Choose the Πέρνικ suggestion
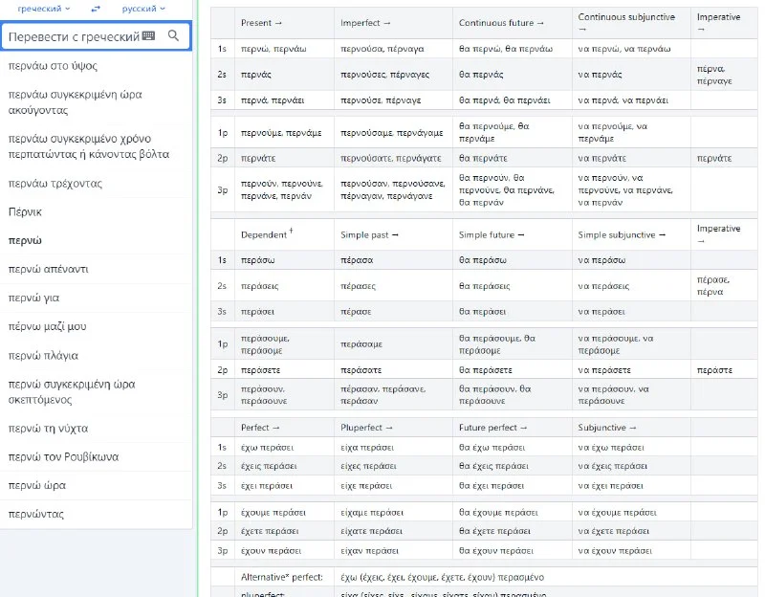 pos(25,211)
